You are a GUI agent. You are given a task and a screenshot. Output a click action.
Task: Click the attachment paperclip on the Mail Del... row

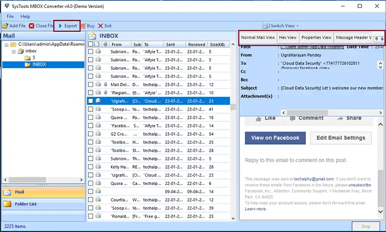coord(105,84)
